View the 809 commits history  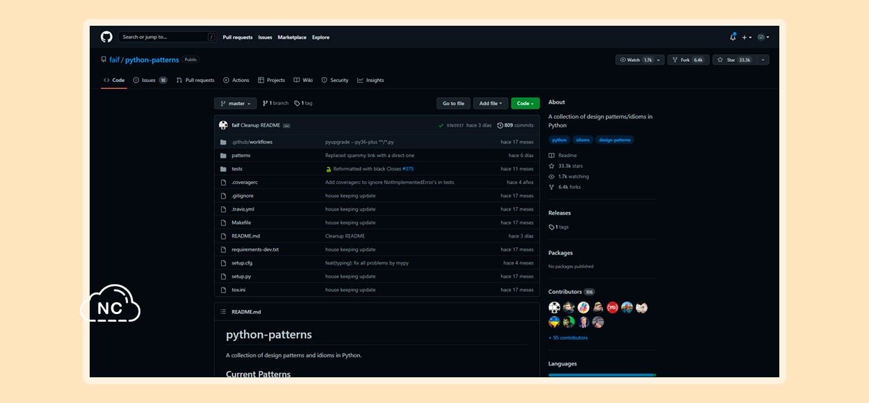point(515,126)
